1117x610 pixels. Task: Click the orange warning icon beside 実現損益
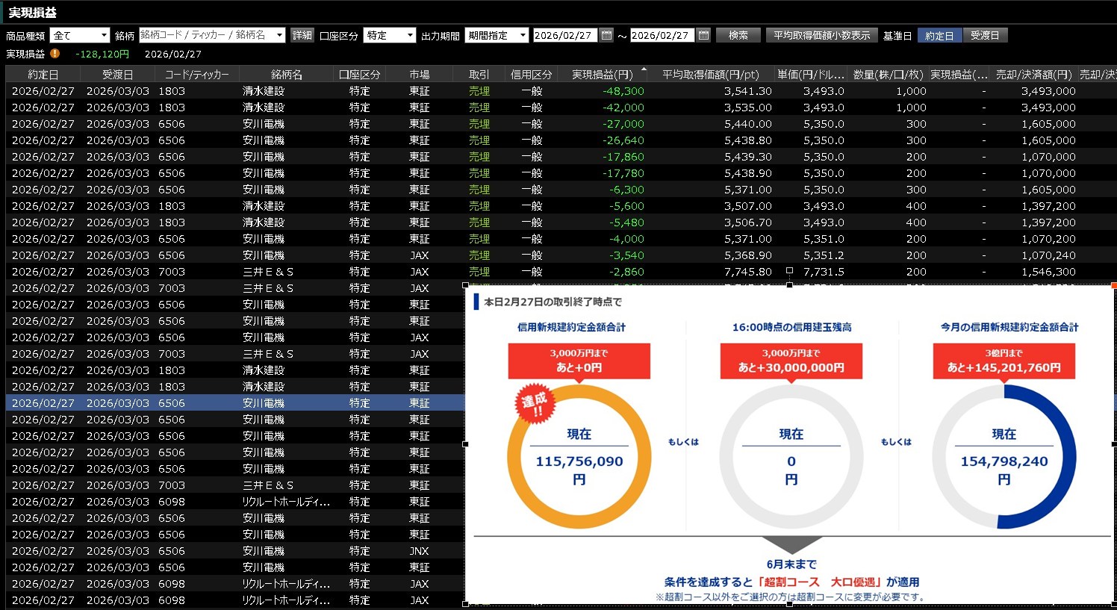pos(55,54)
